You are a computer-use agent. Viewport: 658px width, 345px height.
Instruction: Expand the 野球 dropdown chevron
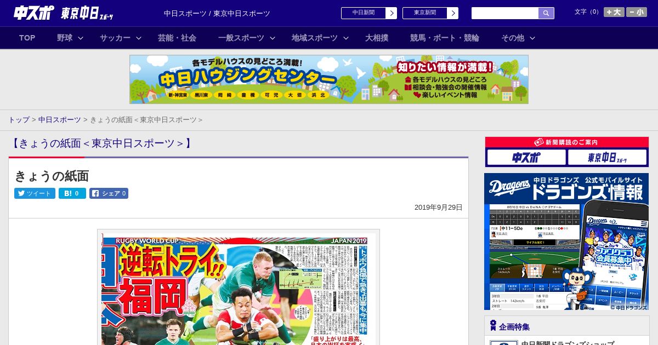81,38
